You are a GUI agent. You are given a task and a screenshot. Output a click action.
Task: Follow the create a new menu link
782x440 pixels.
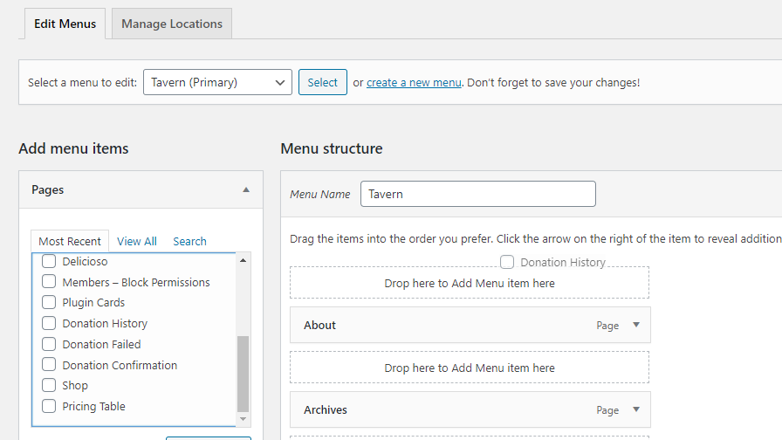click(414, 83)
